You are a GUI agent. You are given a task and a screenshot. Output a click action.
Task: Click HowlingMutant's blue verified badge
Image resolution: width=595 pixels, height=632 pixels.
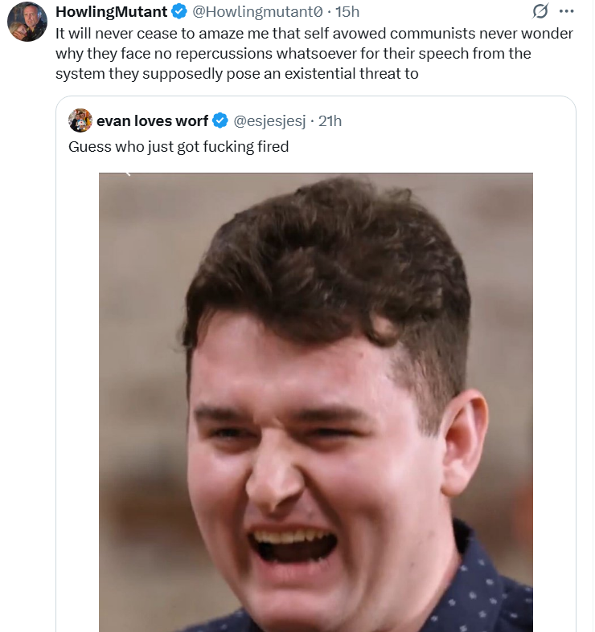pos(179,12)
